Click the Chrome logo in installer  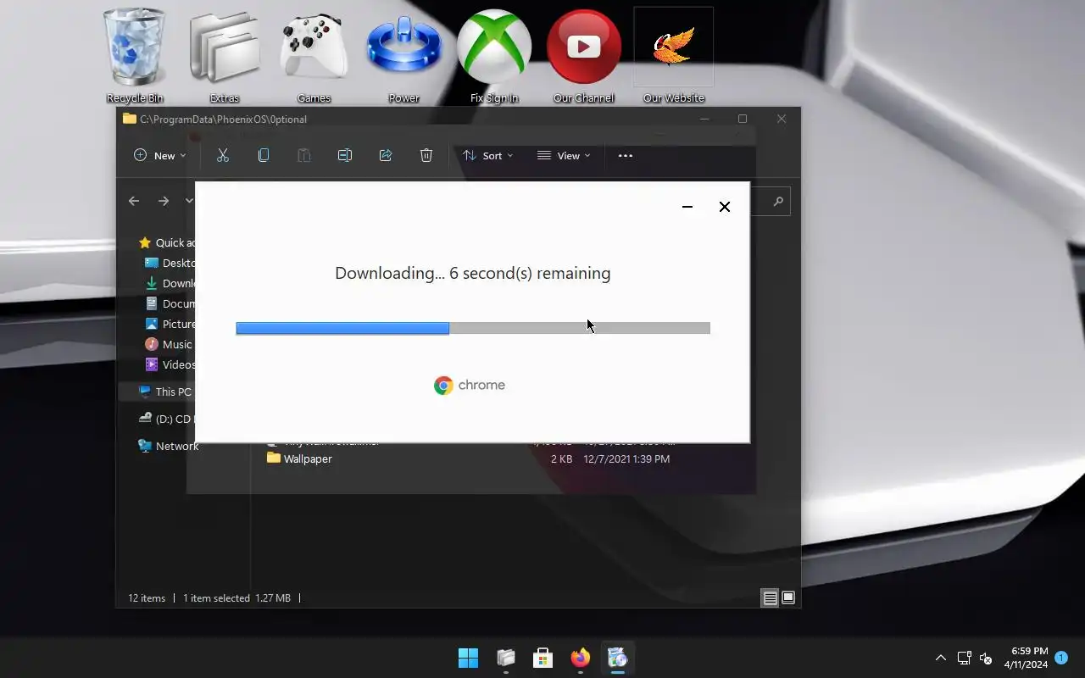[470, 386]
